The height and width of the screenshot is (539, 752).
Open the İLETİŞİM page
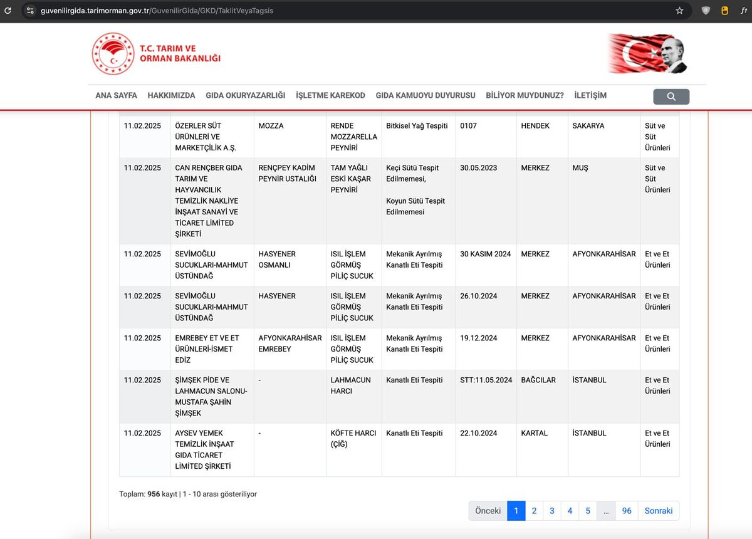(x=590, y=95)
